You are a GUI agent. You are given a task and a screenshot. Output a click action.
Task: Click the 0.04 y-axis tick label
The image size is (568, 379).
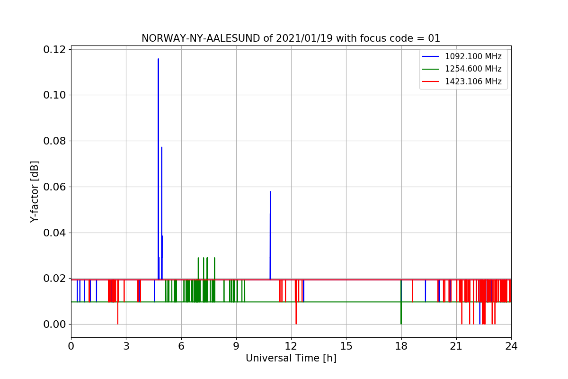[x=54, y=233]
